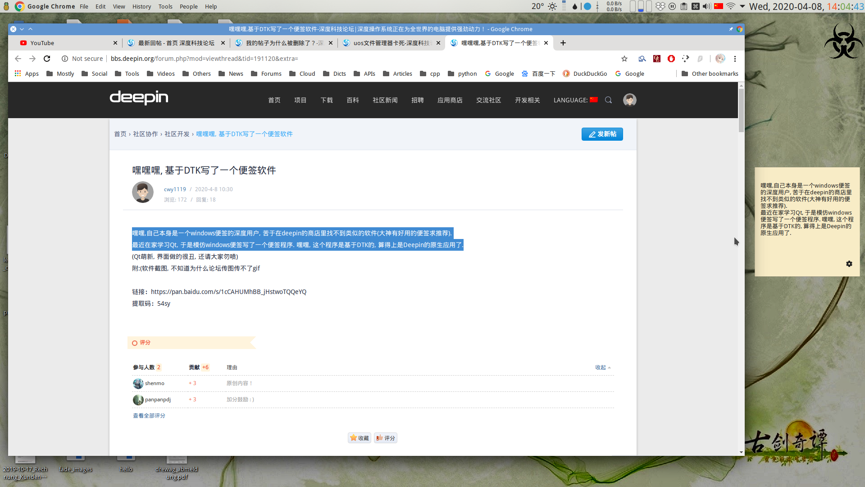Bookmark this page with star icon
Image resolution: width=865 pixels, height=487 pixels.
click(x=624, y=59)
